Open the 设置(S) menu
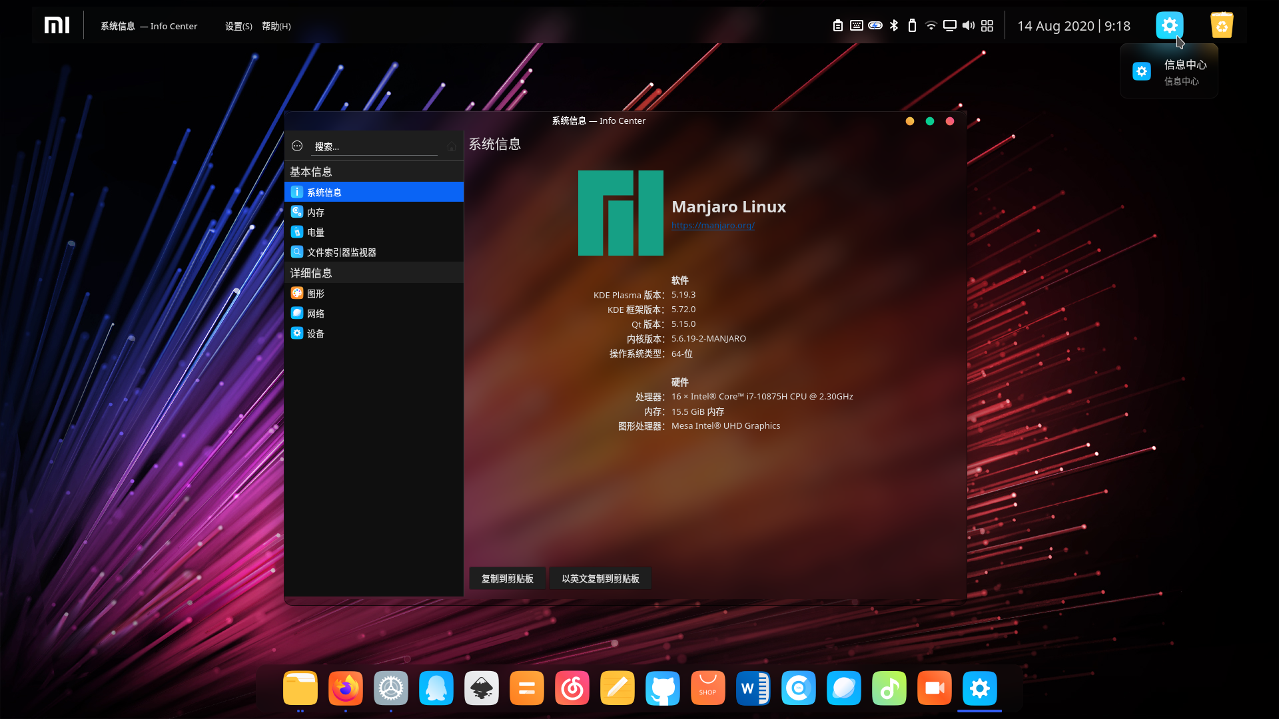This screenshot has height=719, width=1279. 238,26
